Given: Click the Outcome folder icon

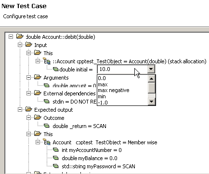Looking at the screenshot, I should point(38,117).
